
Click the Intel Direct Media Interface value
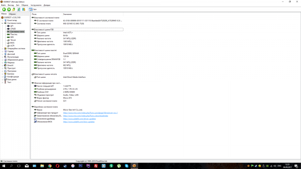pos(74,77)
